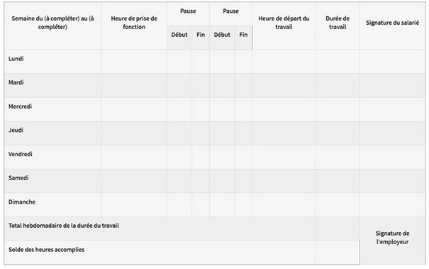
Task: Click Signature du salarié cell for Mardi
Action: point(392,85)
